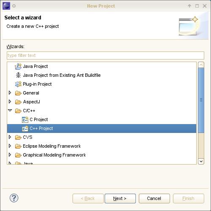The height and width of the screenshot is (211, 211).
Task: Click the Plug-in Project icon
Action: pos(18,84)
